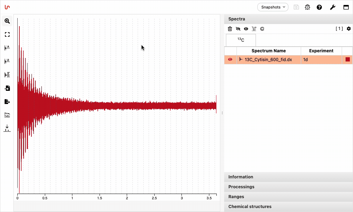The height and width of the screenshot is (212, 353).
Task: Open the apodization processing tool
Action: coord(7,48)
